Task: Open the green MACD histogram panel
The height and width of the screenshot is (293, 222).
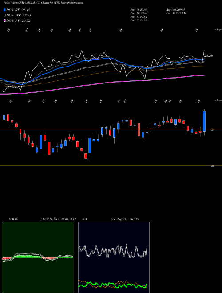Action: pos(38,257)
